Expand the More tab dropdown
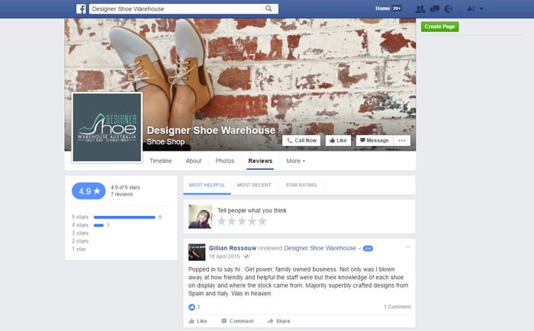 296,161
